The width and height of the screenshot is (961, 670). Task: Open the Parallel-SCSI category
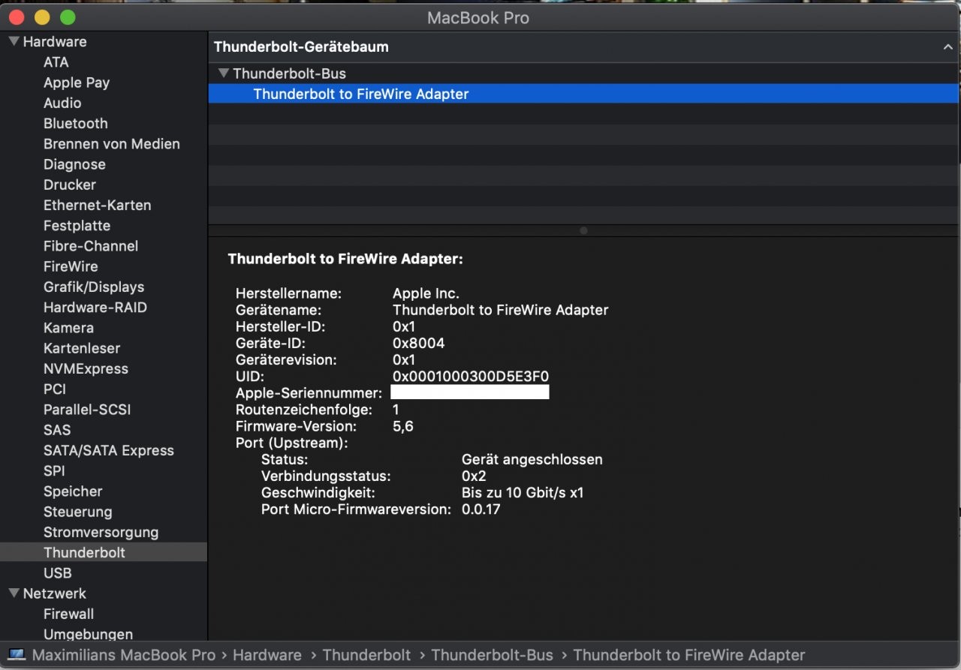pyautogui.click(x=87, y=410)
